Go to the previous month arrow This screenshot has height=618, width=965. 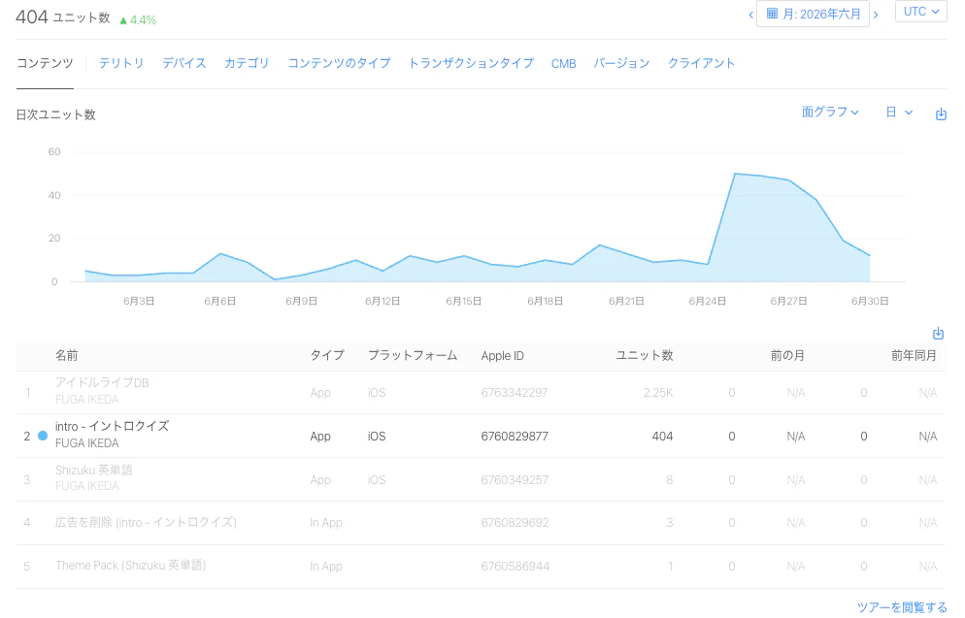click(750, 15)
